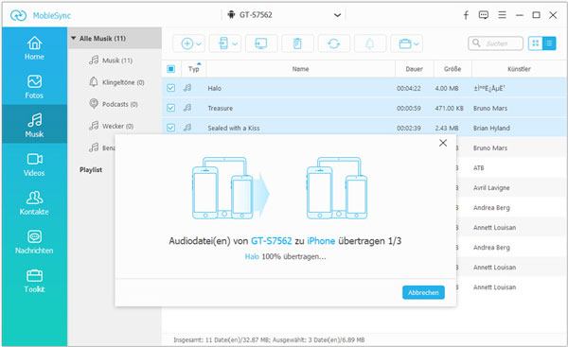Select Sealed with a Kiss song name
Image resolution: width=568 pixels, height=347 pixels.
(234, 128)
